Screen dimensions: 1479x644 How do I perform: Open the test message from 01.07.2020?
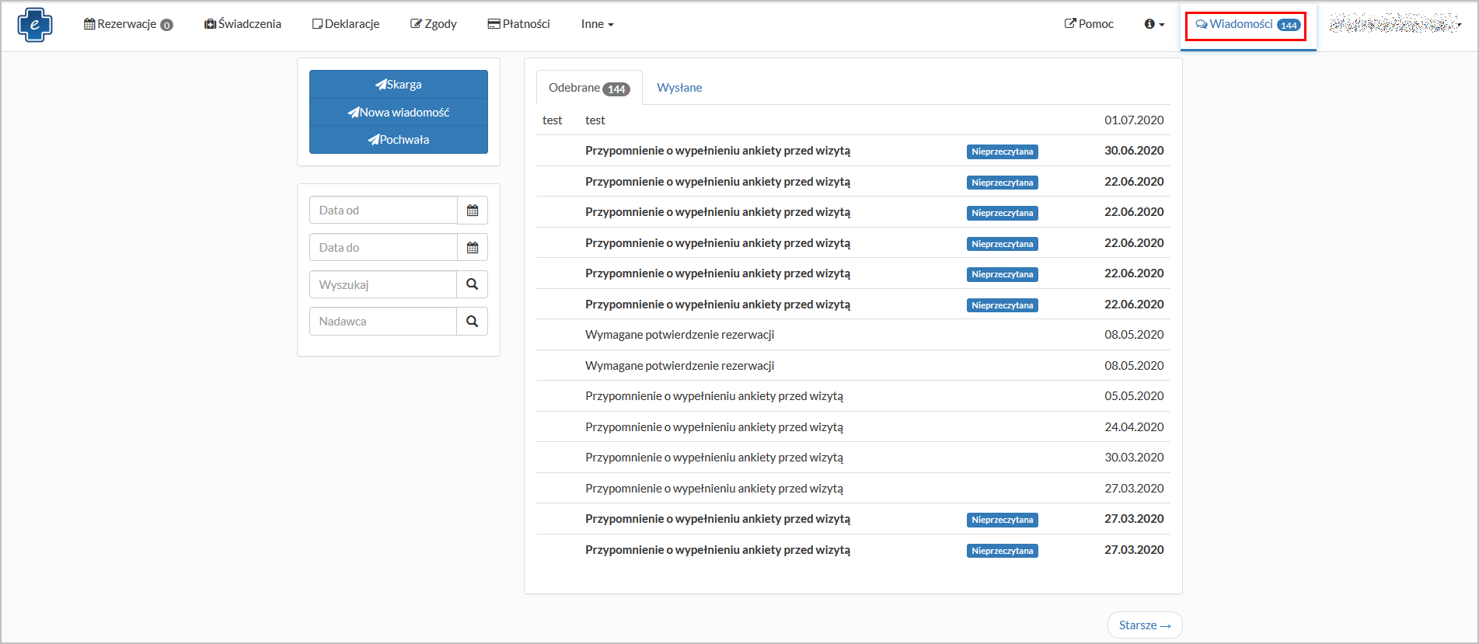(x=595, y=120)
